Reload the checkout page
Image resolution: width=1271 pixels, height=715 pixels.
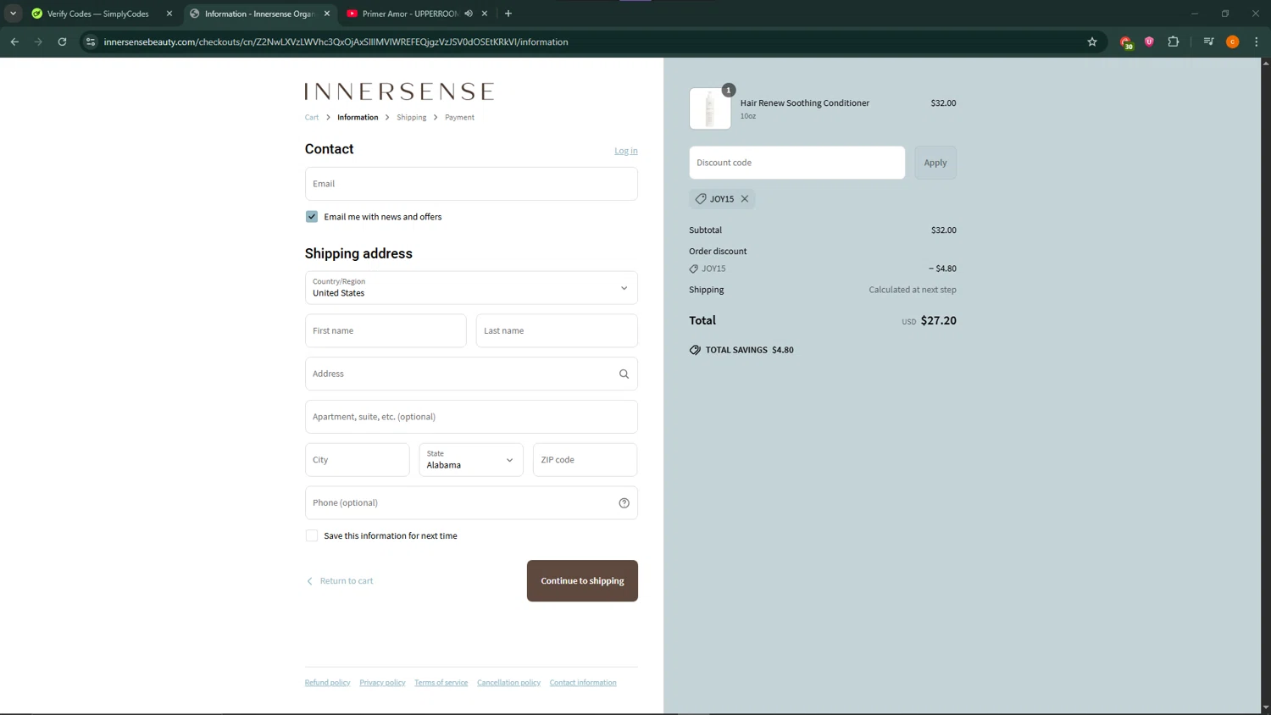point(62,42)
